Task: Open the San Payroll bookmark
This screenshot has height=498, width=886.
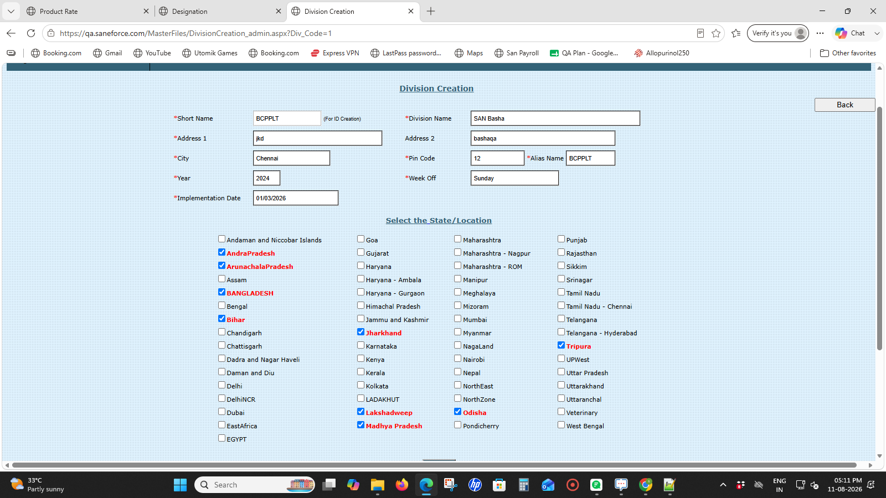Action: click(x=517, y=53)
